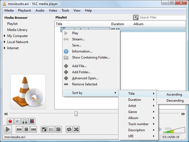The height and width of the screenshot is (142, 189).
Task: Click plus icon beside Advanced Open
Action: 66,78
